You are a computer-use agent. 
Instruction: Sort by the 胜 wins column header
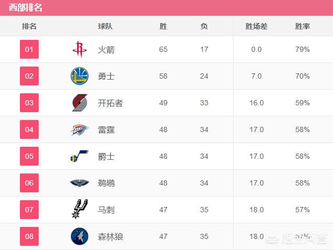click(163, 26)
